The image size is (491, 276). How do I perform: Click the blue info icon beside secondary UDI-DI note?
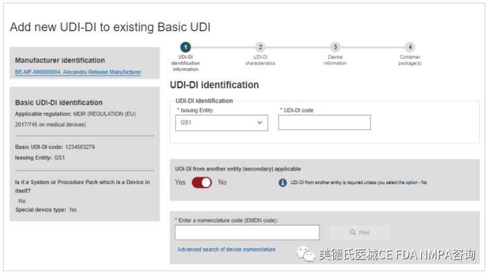pos(283,183)
